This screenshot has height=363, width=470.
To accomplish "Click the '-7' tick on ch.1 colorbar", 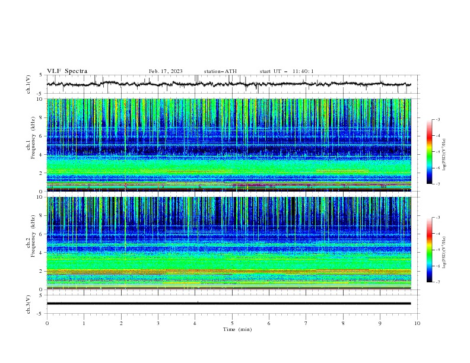I will click(x=437, y=184).
